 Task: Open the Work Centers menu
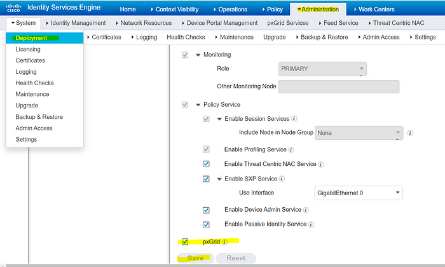[374, 10]
